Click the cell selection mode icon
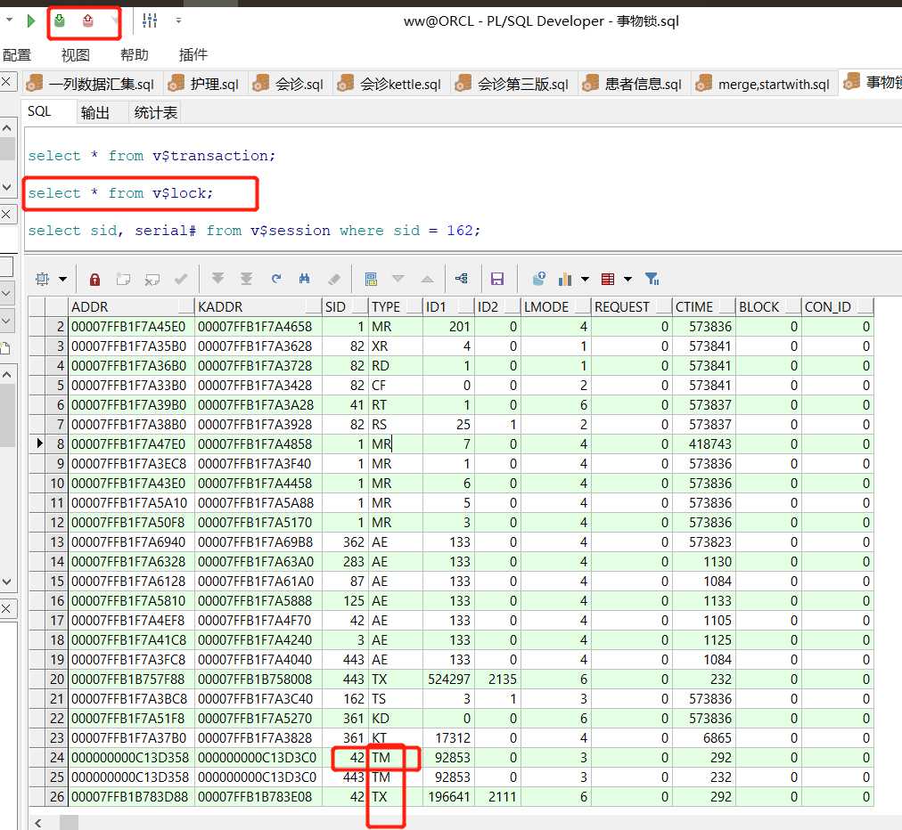Image resolution: width=902 pixels, height=830 pixels. 43,280
